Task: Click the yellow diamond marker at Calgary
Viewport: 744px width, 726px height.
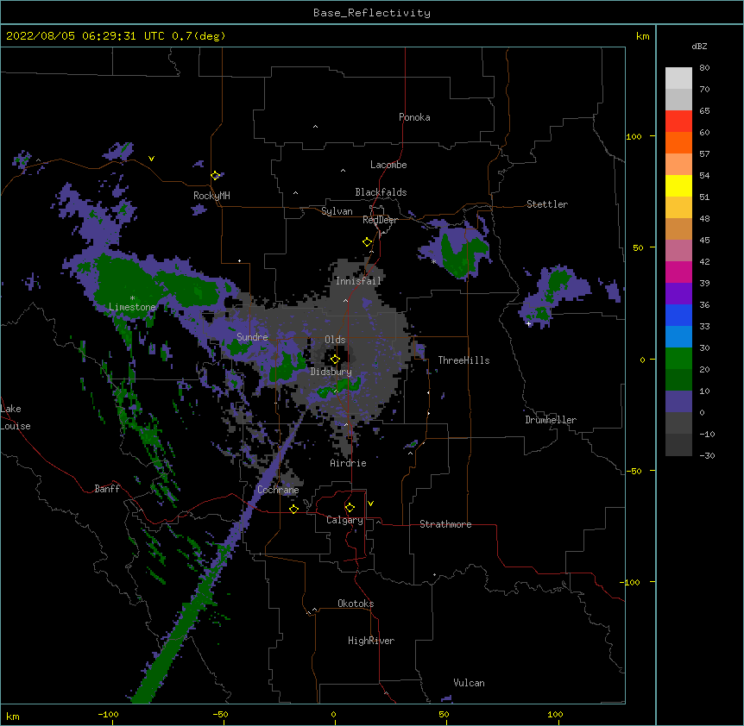Action: point(350,508)
